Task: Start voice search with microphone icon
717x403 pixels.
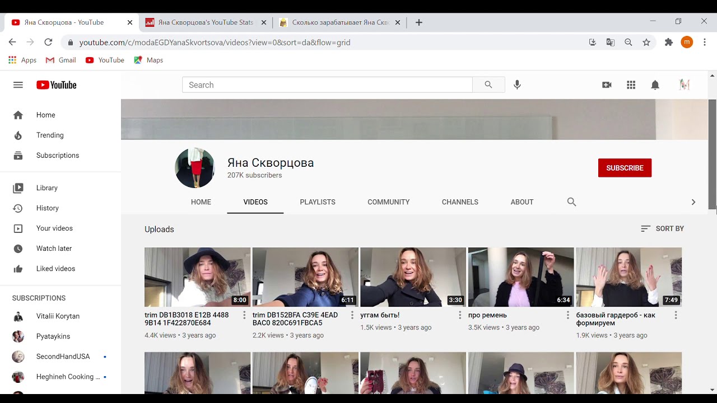Action: tap(517, 85)
